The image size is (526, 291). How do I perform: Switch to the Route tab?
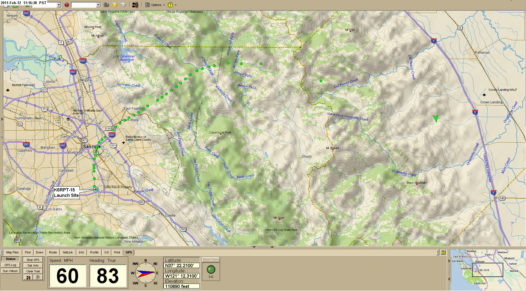pos(53,252)
